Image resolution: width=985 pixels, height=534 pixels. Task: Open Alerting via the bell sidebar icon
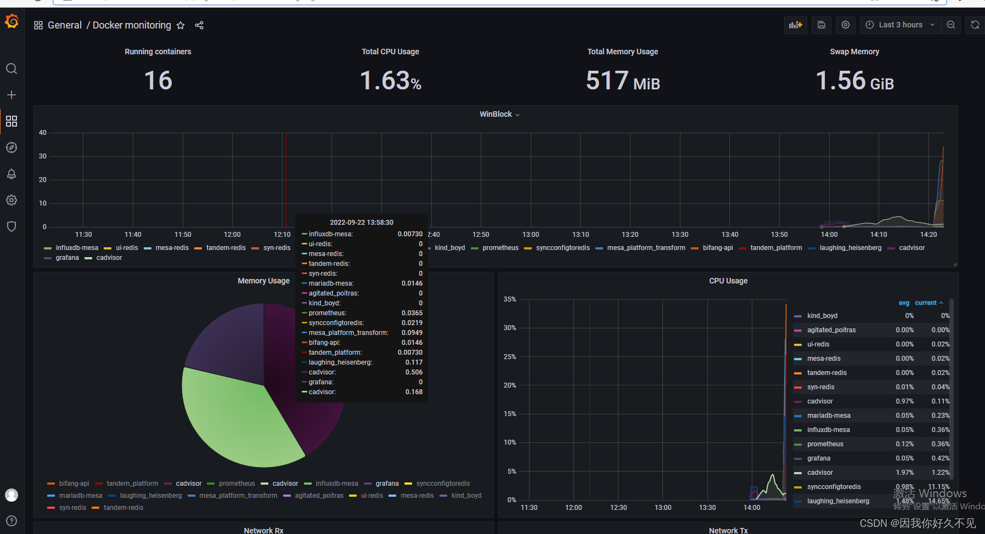(12, 174)
